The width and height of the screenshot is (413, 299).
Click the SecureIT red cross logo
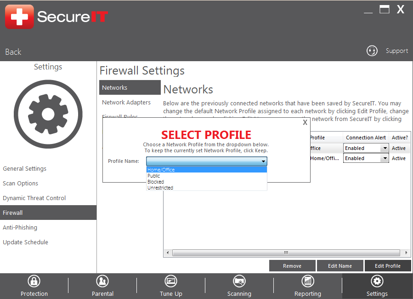(19, 17)
